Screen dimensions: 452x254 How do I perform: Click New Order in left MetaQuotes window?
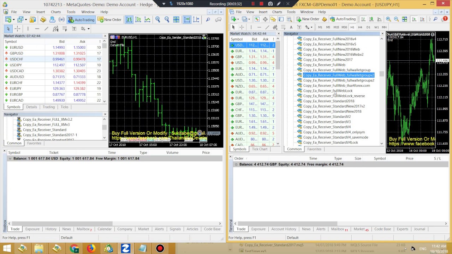(x=109, y=20)
